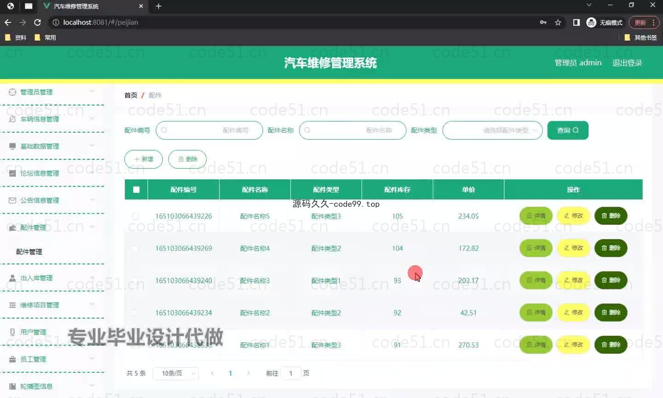Open the 资料 bookmarks folder
Image resolution: width=663 pixels, height=398 pixels.
(x=16, y=37)
